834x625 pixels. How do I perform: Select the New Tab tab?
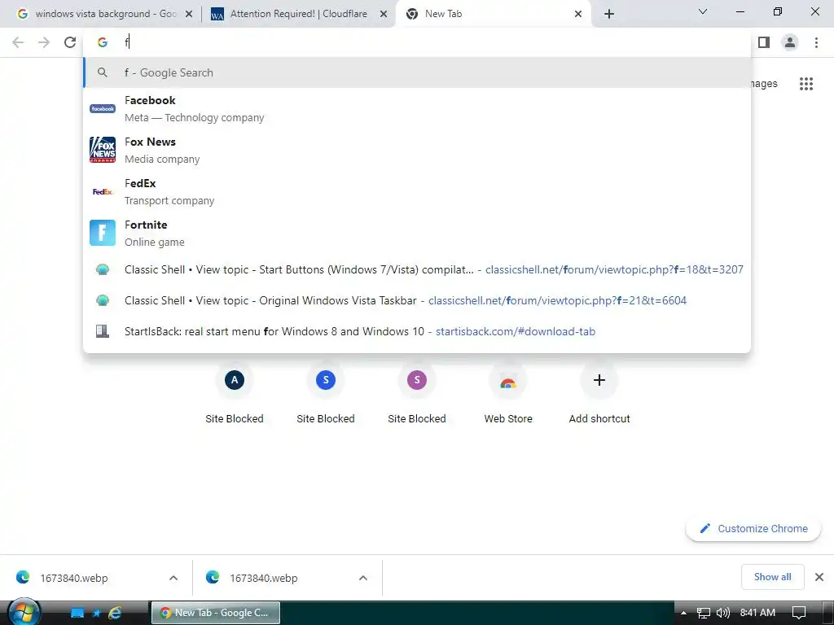click(494, 14)
